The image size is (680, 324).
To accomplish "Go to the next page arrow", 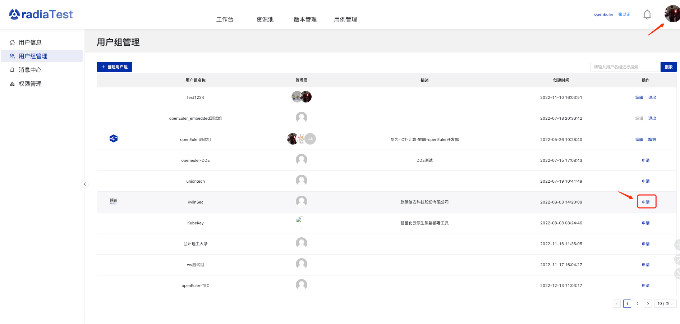I will click(648, 304).
